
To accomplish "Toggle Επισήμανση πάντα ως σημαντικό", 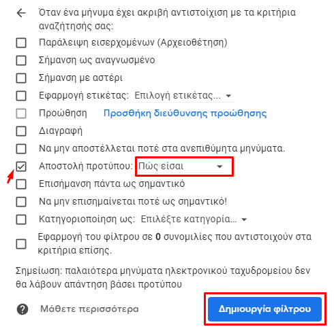I will [x=21, y=184].
